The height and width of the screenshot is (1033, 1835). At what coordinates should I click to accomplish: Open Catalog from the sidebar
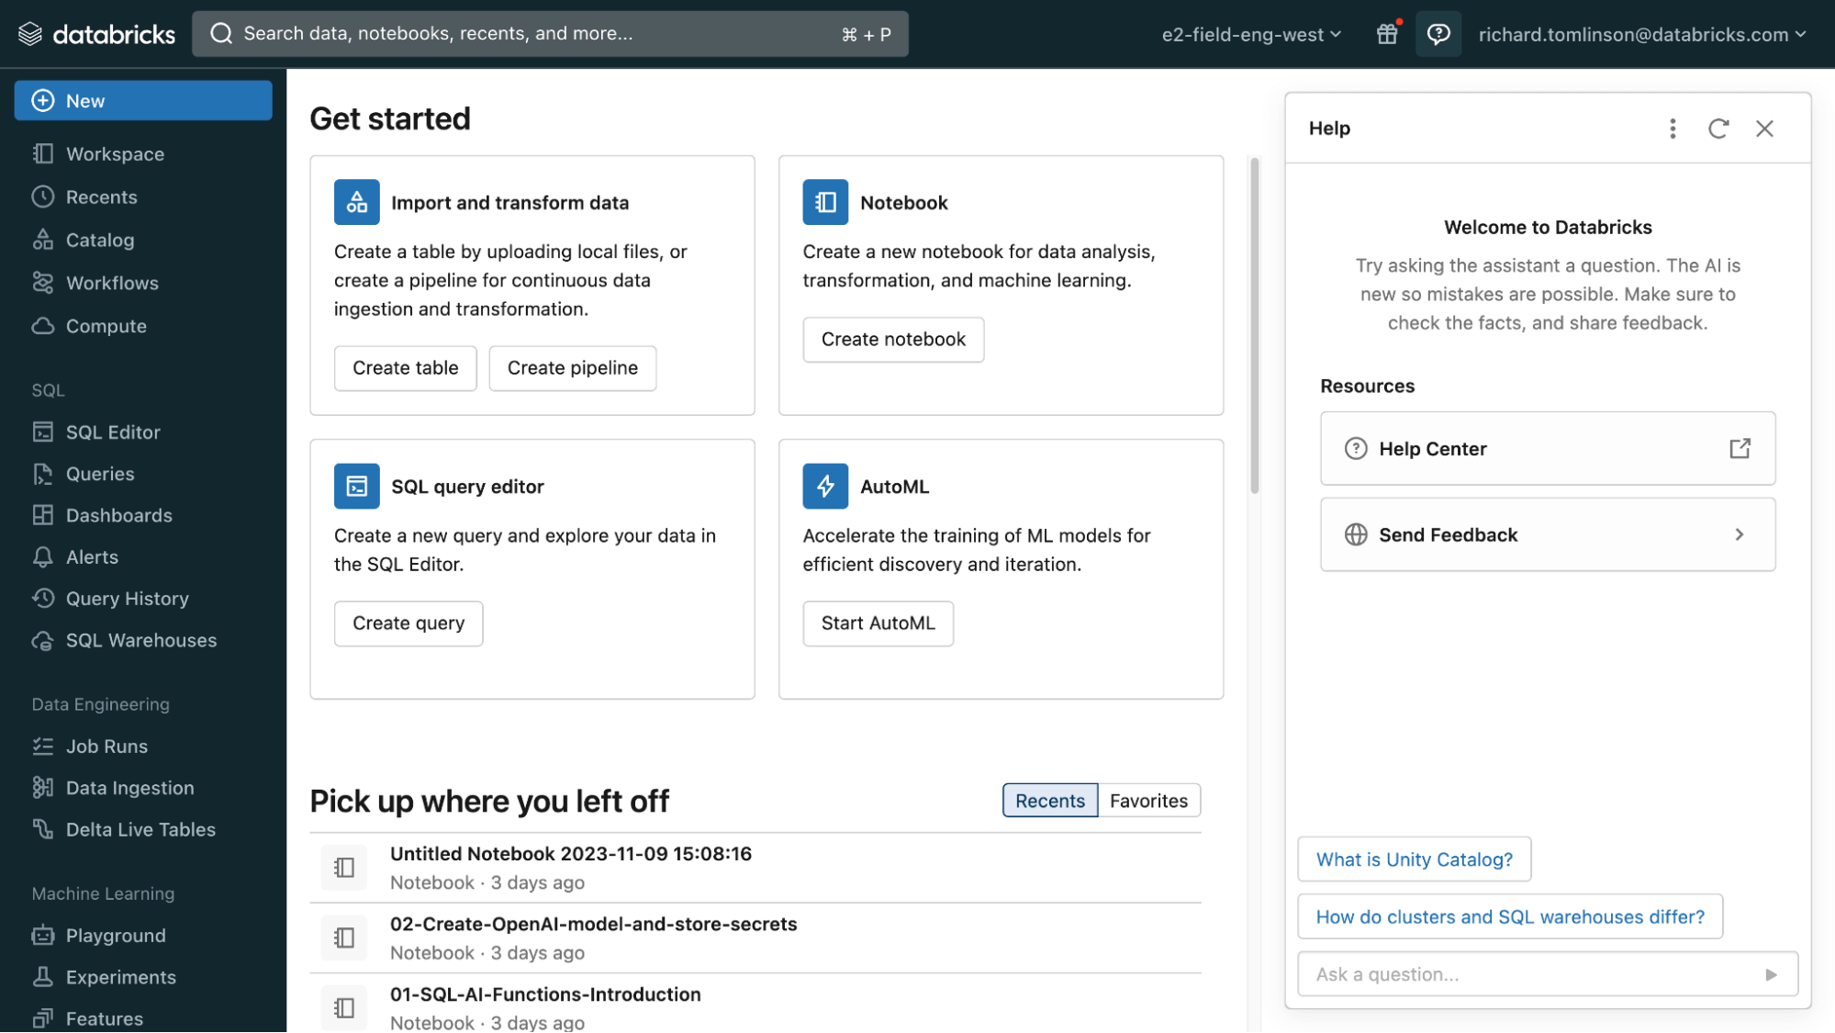pos(99,240)
